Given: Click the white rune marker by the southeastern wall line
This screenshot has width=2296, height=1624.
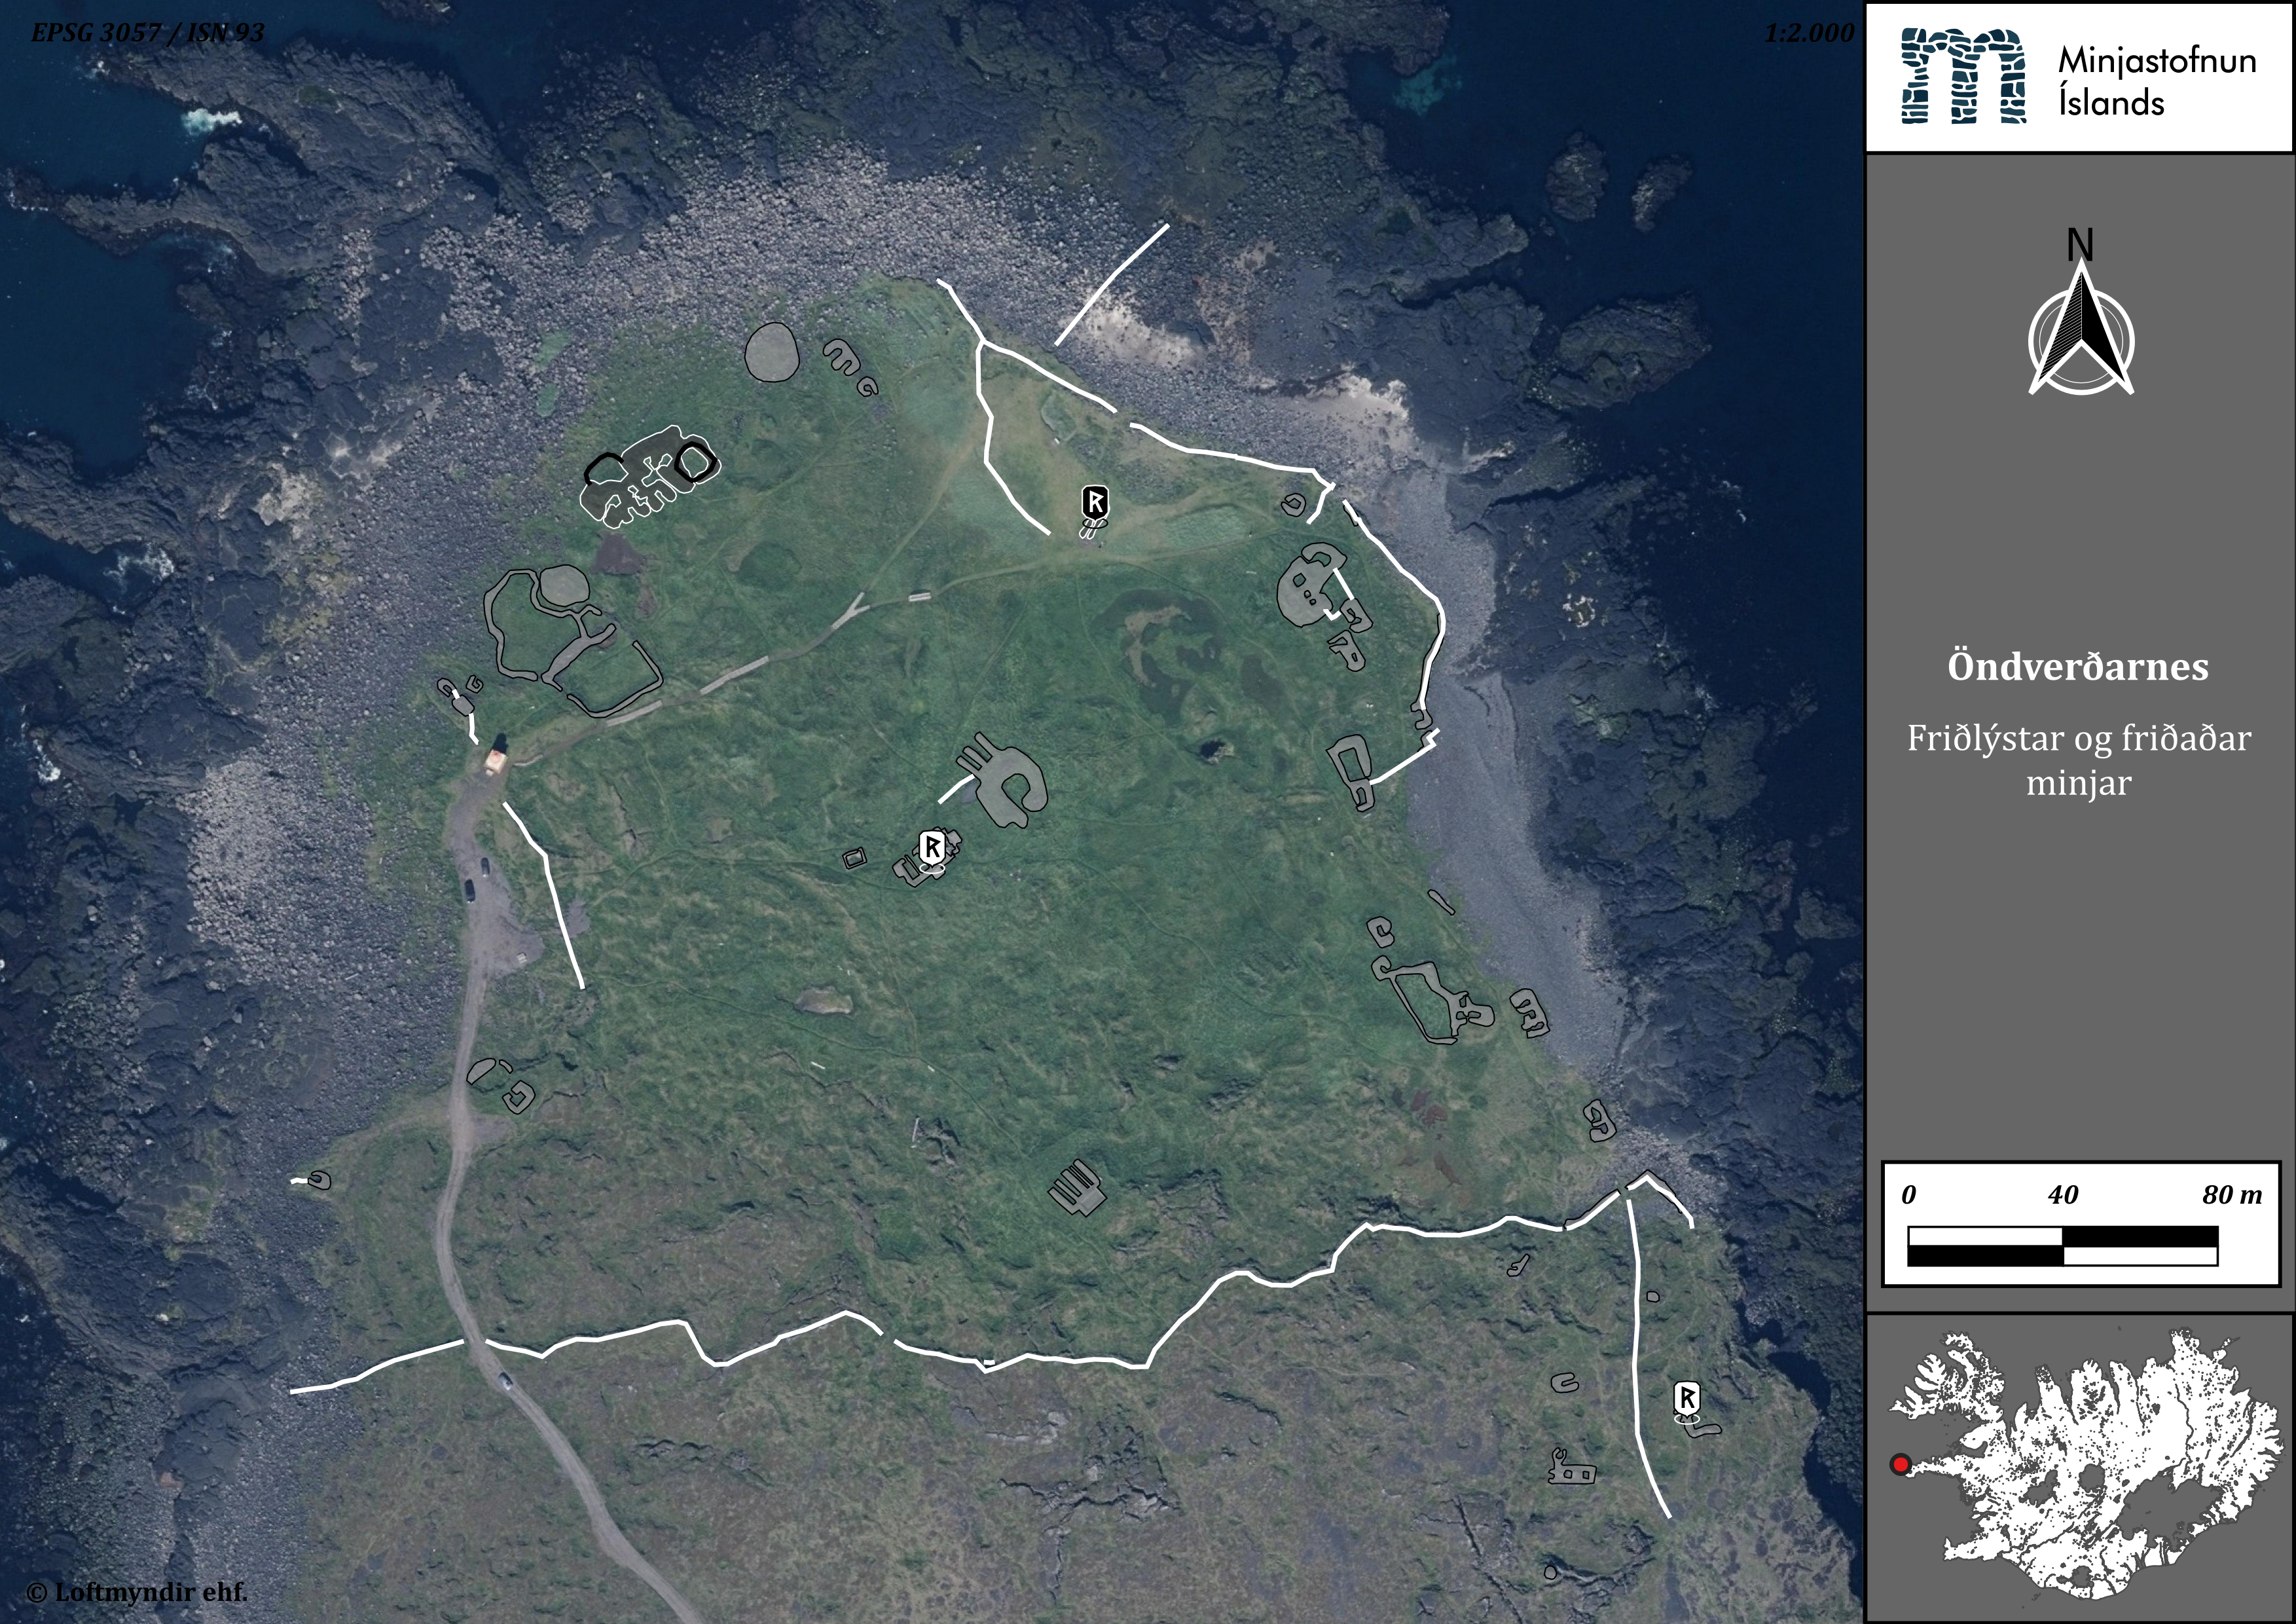Looking at the screenshot, I should pyautogui.click(x=1686, y=1397).
